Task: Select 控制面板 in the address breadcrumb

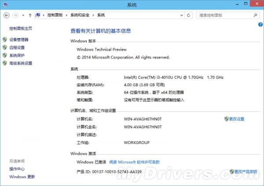Action: [x=54, y=15]
